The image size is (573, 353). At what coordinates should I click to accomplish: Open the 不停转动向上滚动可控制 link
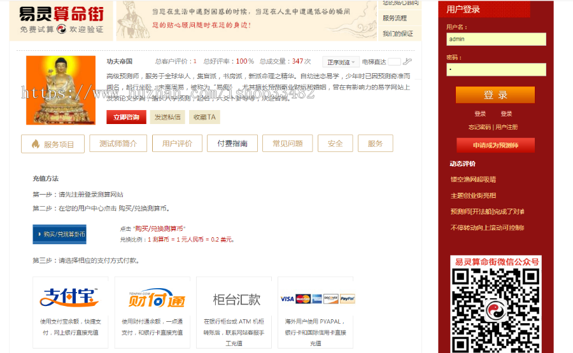click(487, 228)
